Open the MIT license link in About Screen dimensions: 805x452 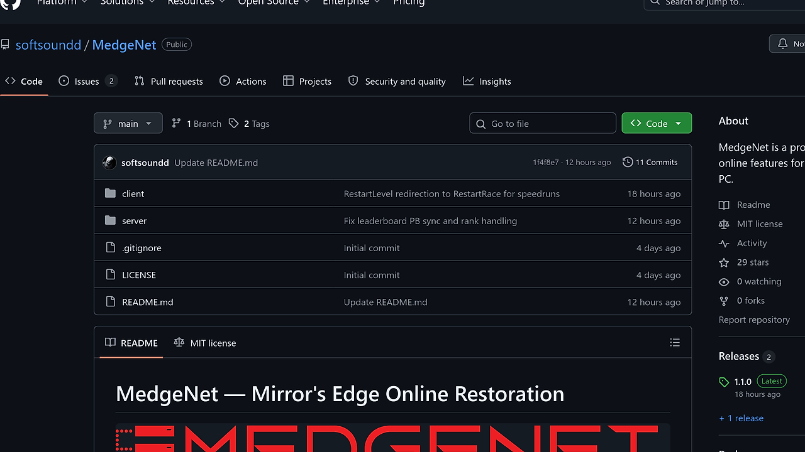point(751,223)
